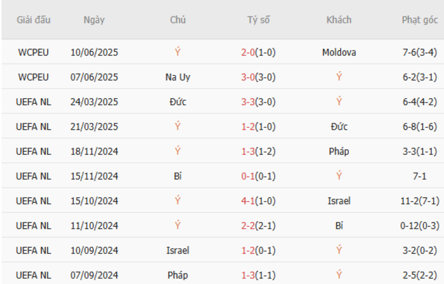The height and width of the screenshot is (284, 444).
Task: Click the WCPEU league label for 10/06/2025
Action: click(x=33, y=53)
